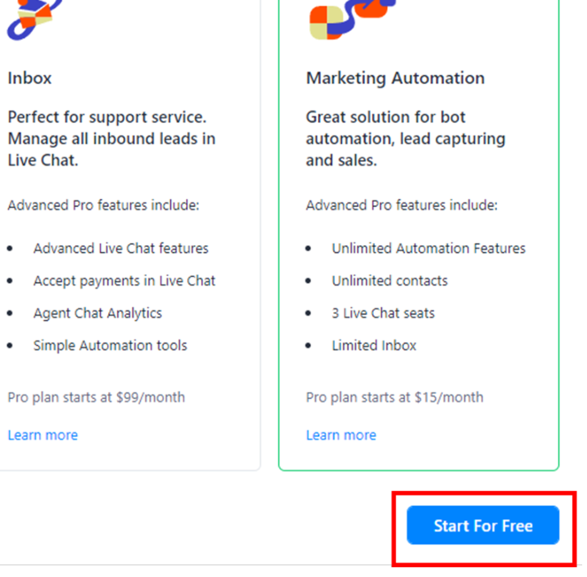
Task: Click 'Unlimited Automation Features' list item
Action: [428, 248]
